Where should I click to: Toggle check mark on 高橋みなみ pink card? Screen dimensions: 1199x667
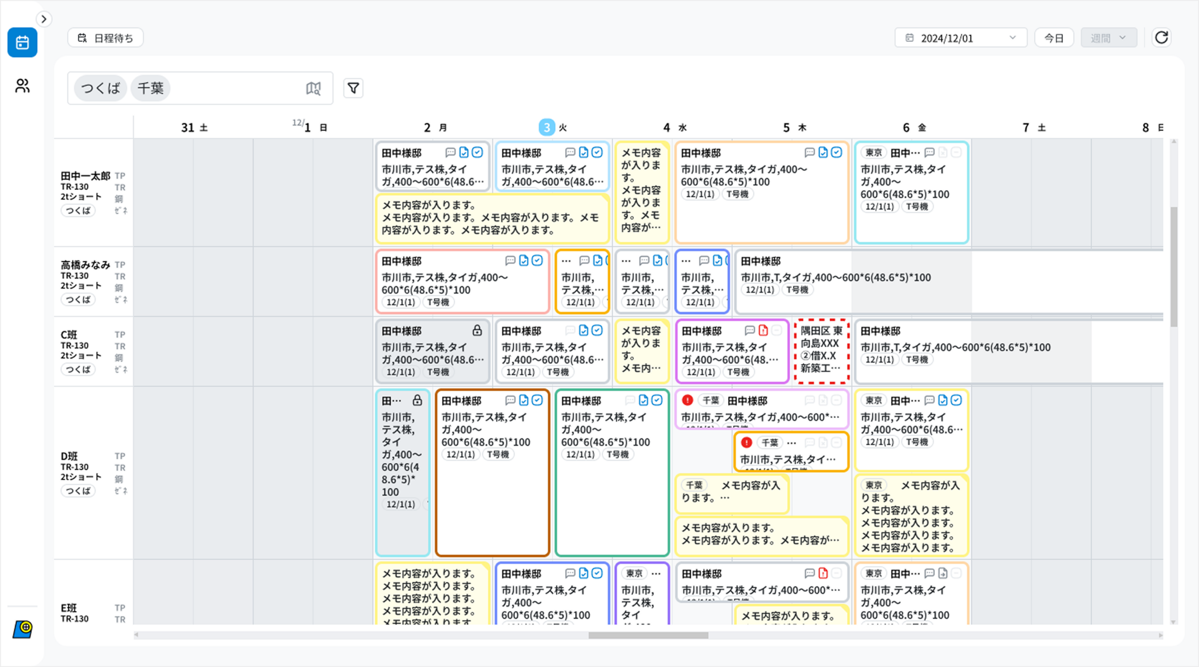coord(537,260)
